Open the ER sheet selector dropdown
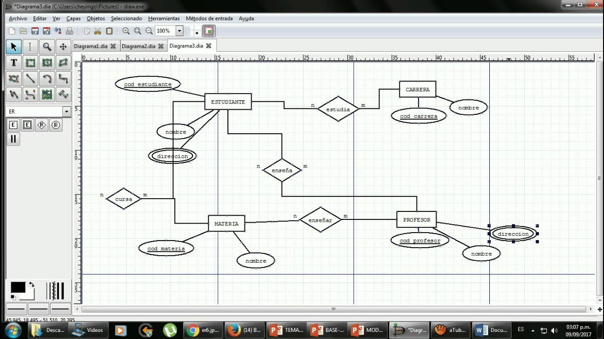The height and width of the screenshot is (339, 604). point(67,112)
